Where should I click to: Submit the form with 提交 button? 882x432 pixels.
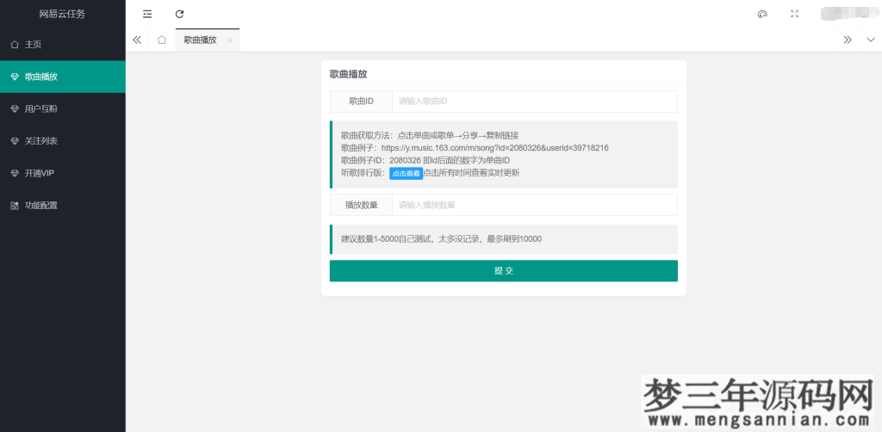pyautogui.click(x=503, y=271)
